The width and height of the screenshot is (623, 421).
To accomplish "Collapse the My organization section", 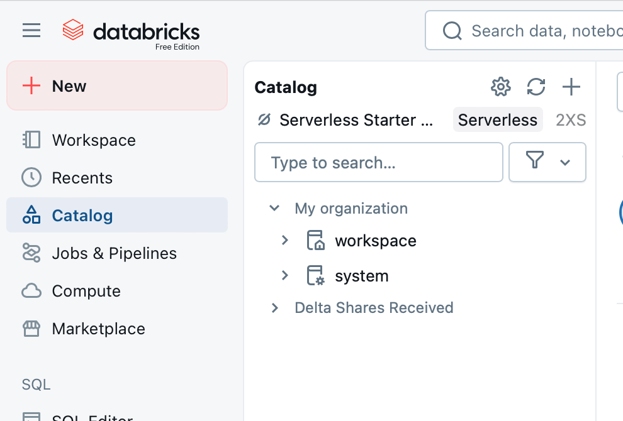I will (274, 208).
